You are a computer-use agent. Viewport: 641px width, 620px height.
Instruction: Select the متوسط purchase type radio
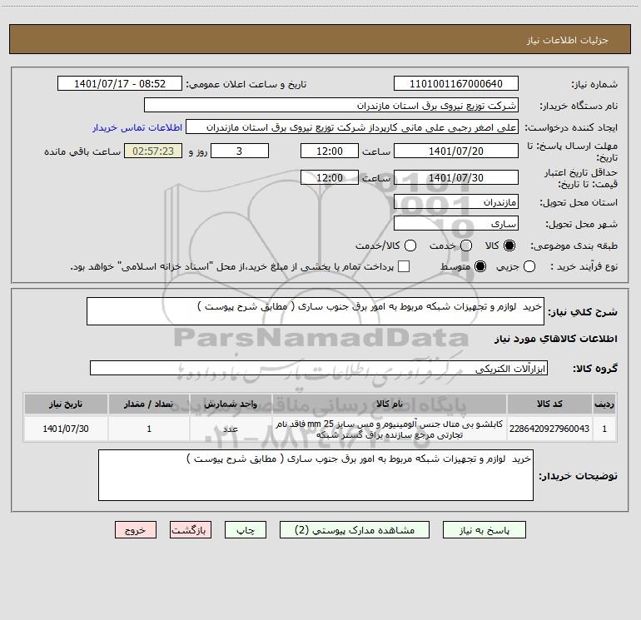tap(480, 266)
